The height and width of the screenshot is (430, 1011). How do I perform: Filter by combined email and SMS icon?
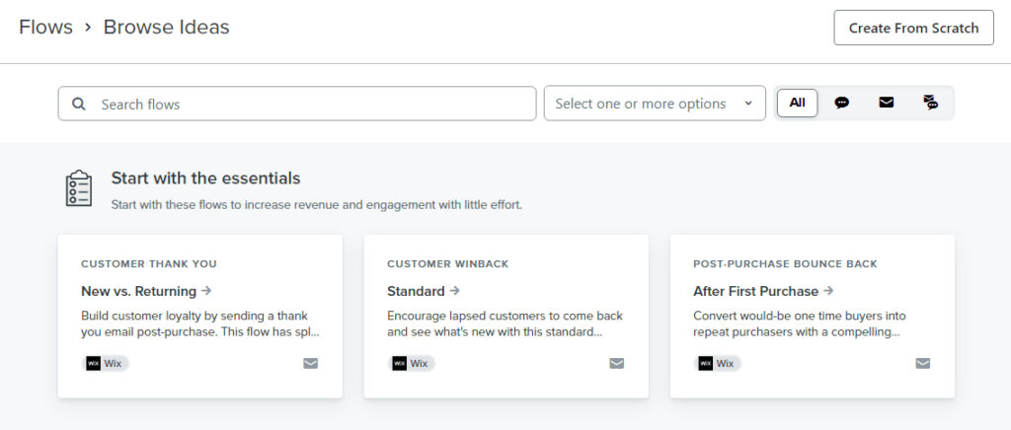click(x=930, y=103)
